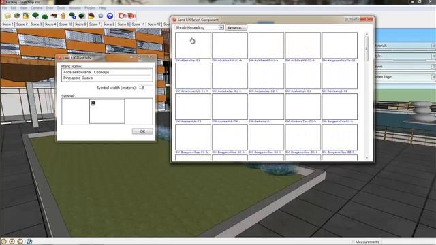Click the Symbol width value field
436x245 pixels.
click(145, 88)
